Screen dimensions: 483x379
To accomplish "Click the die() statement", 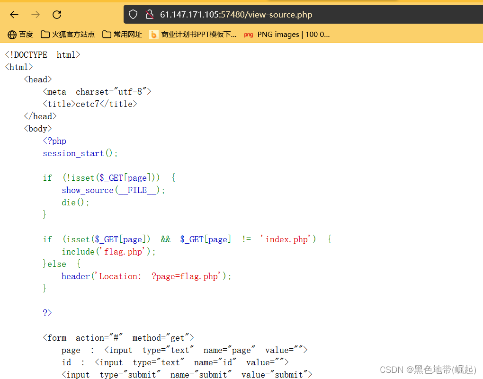I will pos(75,203).
